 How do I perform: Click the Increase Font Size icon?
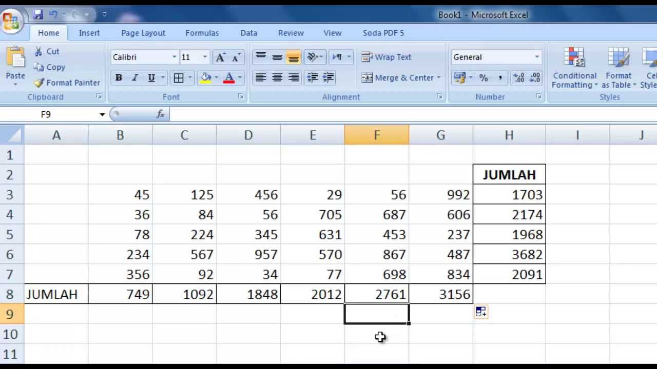(x=220, y=57)
